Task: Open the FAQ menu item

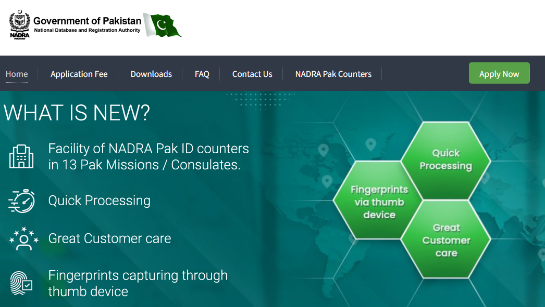Action: (x=202, y=74)
